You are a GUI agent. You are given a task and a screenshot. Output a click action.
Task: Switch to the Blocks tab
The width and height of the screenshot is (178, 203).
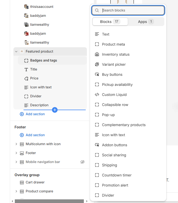pos(110,22)
